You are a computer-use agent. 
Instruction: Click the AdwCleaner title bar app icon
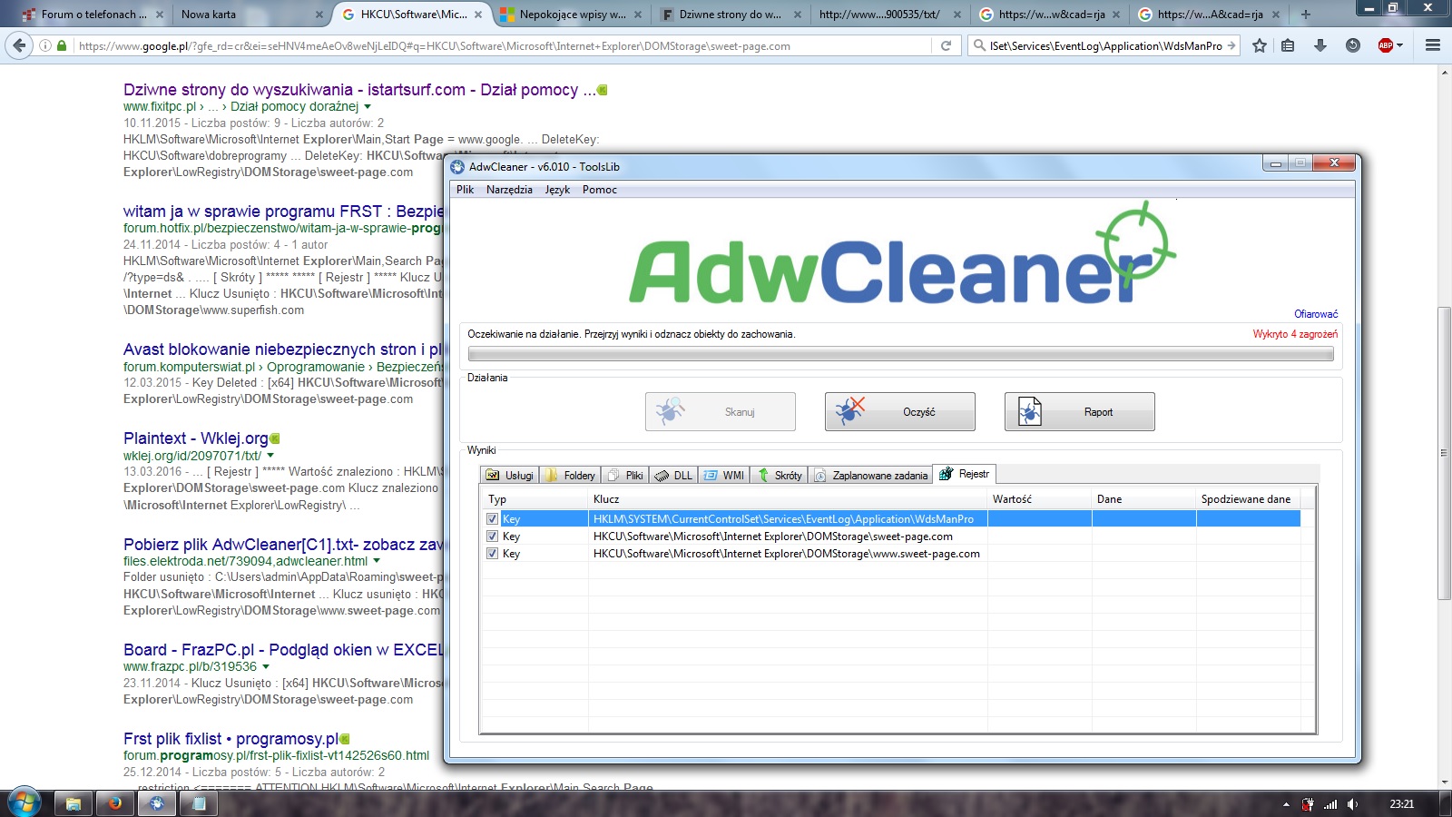point(457,167)
